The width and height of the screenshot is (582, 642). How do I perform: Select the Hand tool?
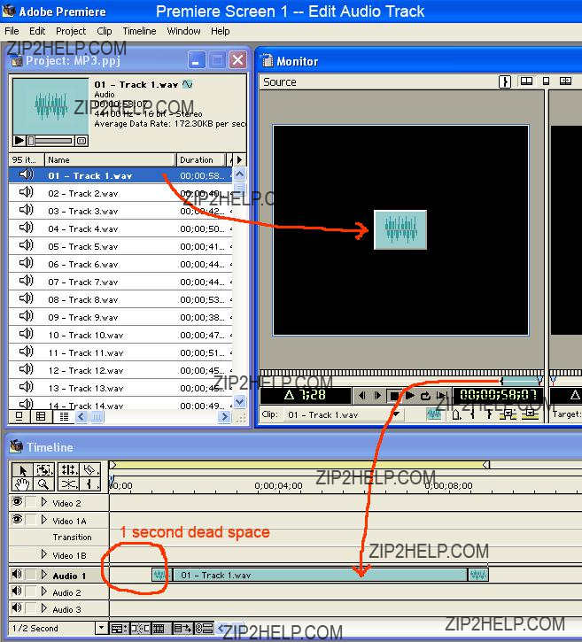[x=22, y=484]
